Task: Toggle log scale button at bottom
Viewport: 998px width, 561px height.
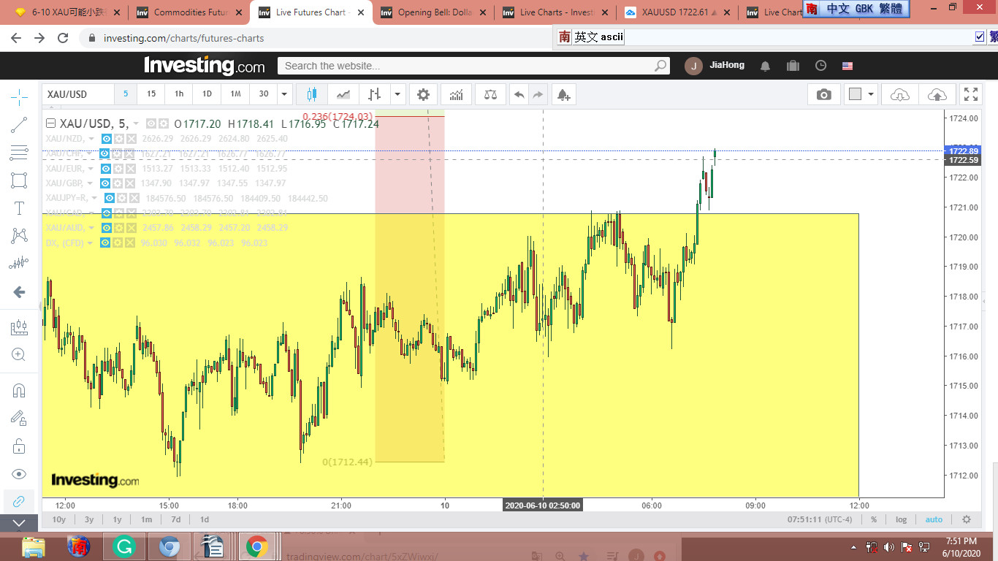Action: [901, 519]
